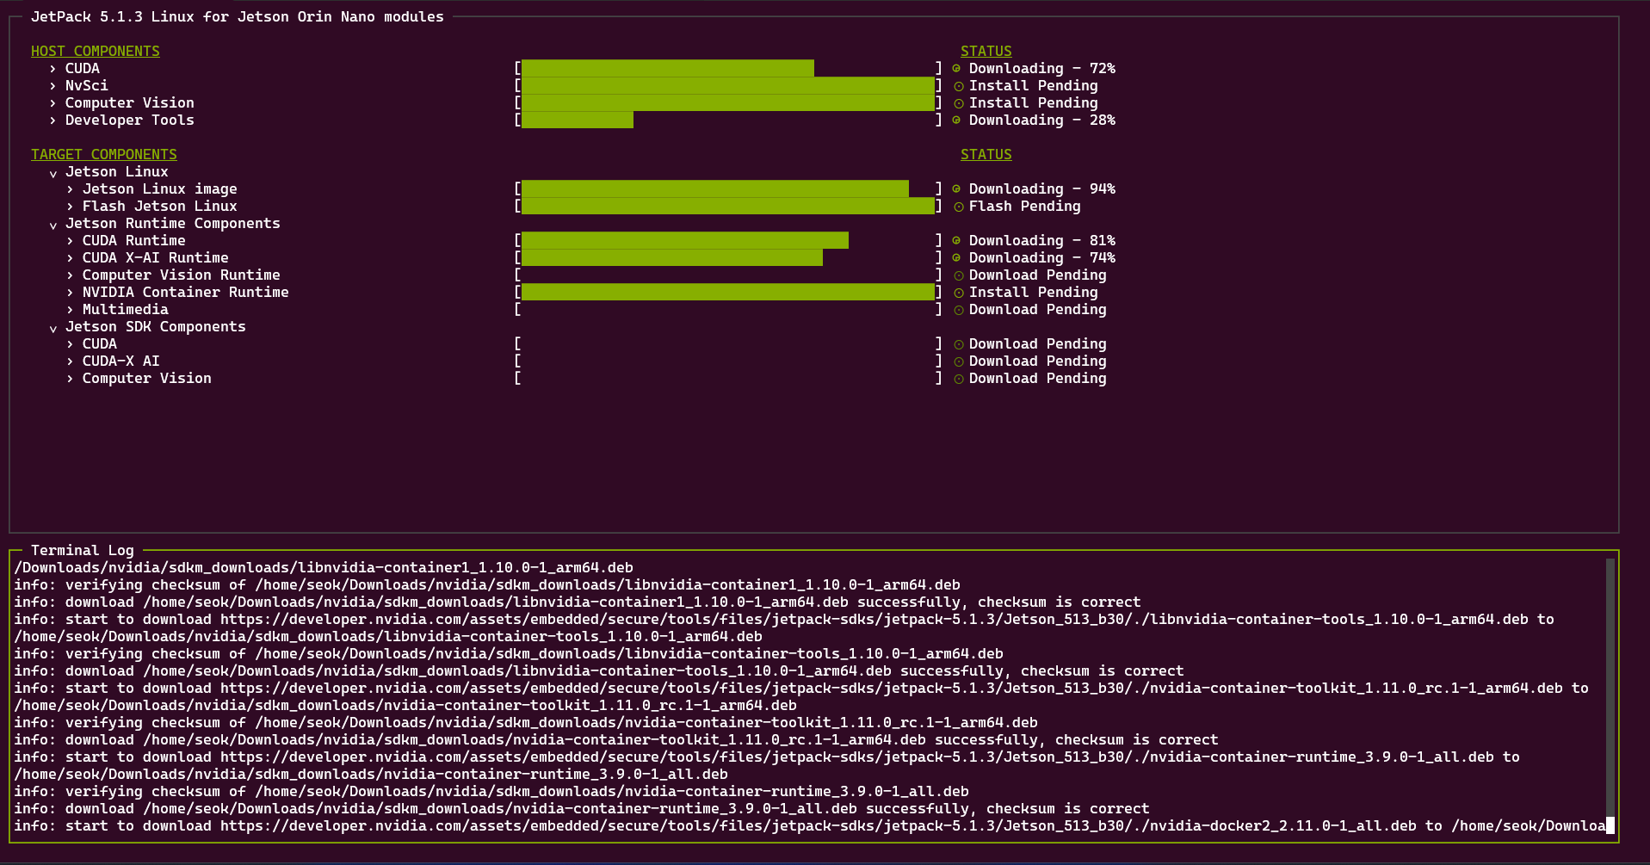Click the terminal cursor block at log end
This screenshot has height=865, width=1650.
pyautogui.click(x=1610, y=826)
